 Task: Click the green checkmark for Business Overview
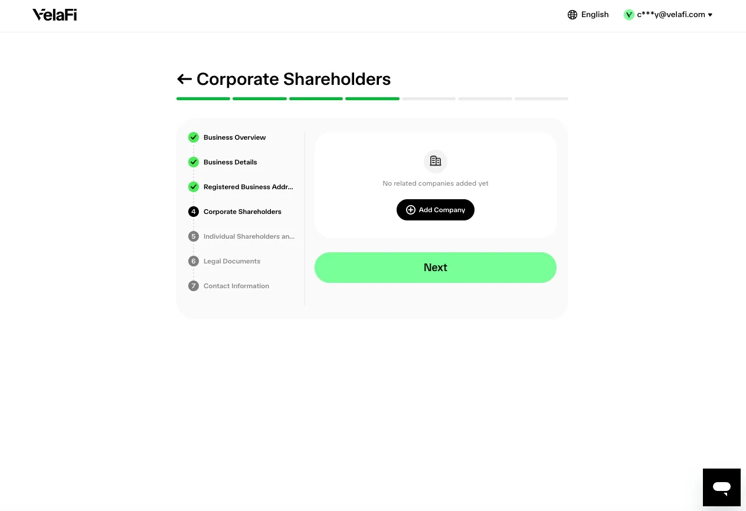[194, 137]
